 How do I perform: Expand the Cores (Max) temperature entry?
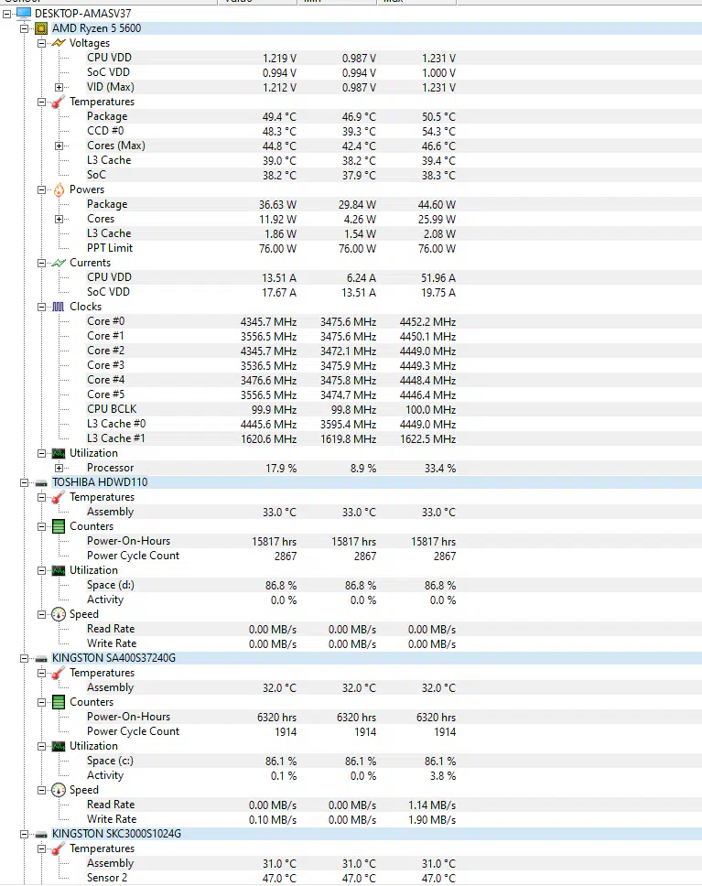[x=59, y=146]
